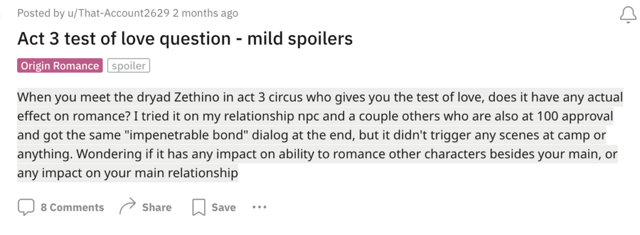Click the notification bell icon

point(628,15)
